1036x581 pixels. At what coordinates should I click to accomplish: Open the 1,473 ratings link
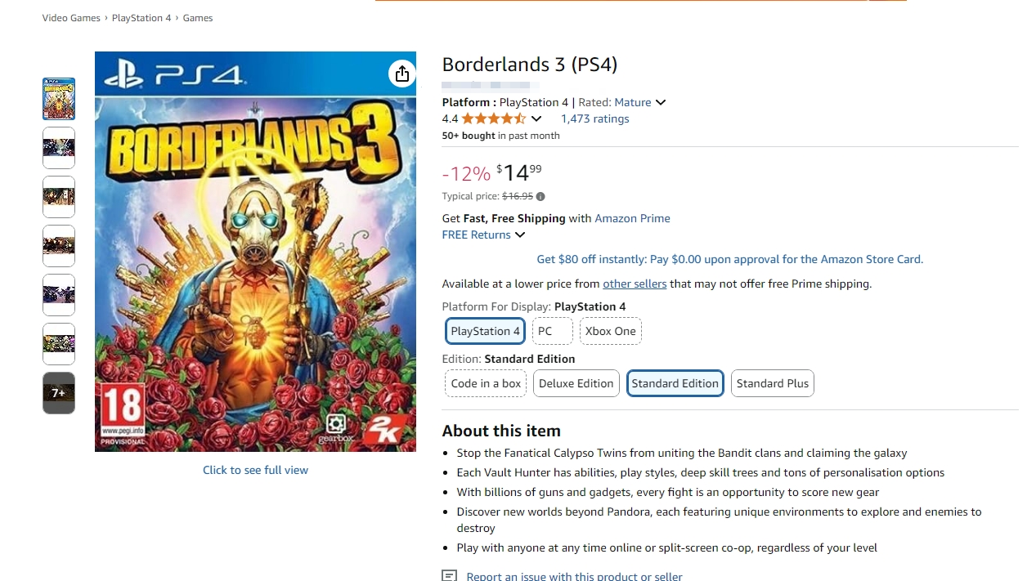pyautogui.click(x=594, y=119)
